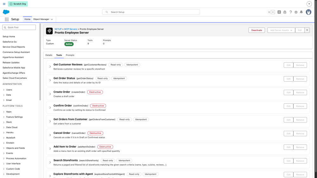The width and height of the screenshot is (317, 178).
Task: Click Edit for Get Customer Reviews
Action: coord(288,65)
